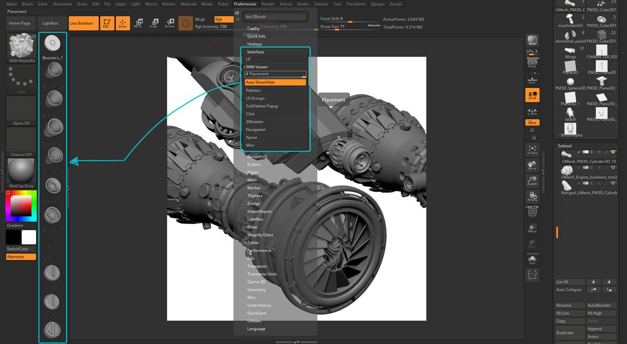627x344 pixels.
Task: Click the Duplicate subtool button
Action: coord(570,333)
